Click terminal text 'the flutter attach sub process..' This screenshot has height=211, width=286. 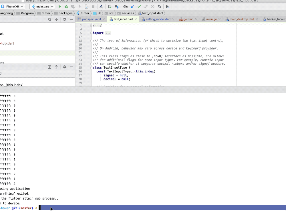(30, 198)
